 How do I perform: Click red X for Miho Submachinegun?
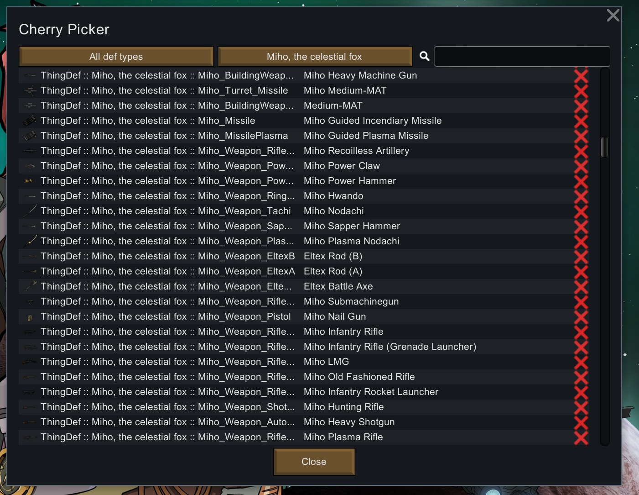(x=581, y=301)
